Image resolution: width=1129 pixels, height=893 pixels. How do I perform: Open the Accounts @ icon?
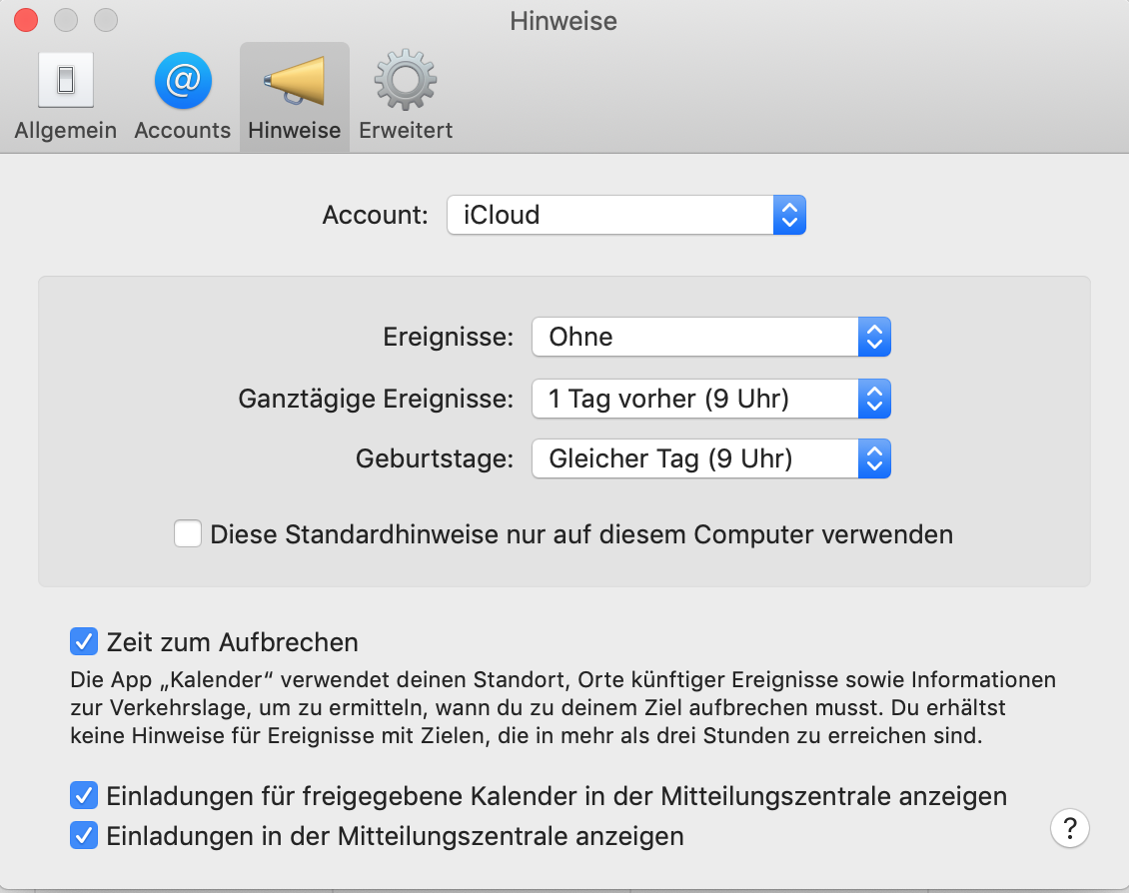(x=183, y=80)
